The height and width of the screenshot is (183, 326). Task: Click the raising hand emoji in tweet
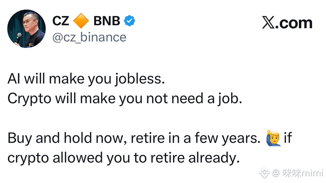[273, 137]
